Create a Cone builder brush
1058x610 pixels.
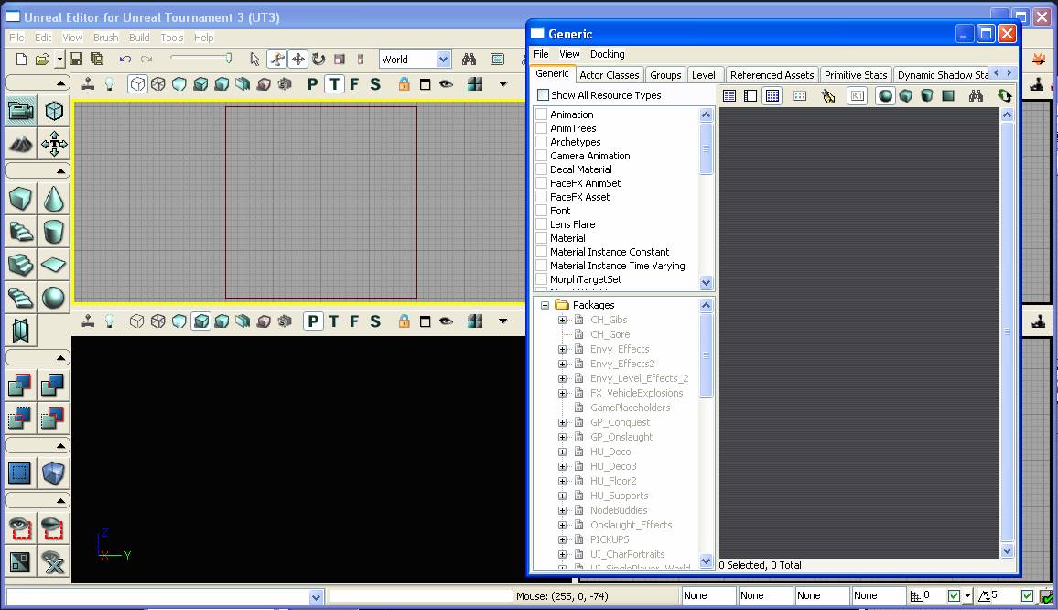53,199
